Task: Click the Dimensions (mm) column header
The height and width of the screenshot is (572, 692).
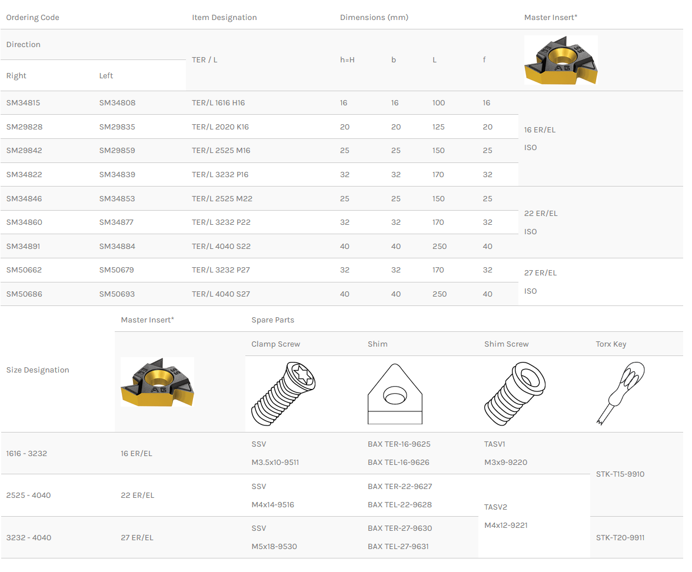Action: [x=374, y=18]
